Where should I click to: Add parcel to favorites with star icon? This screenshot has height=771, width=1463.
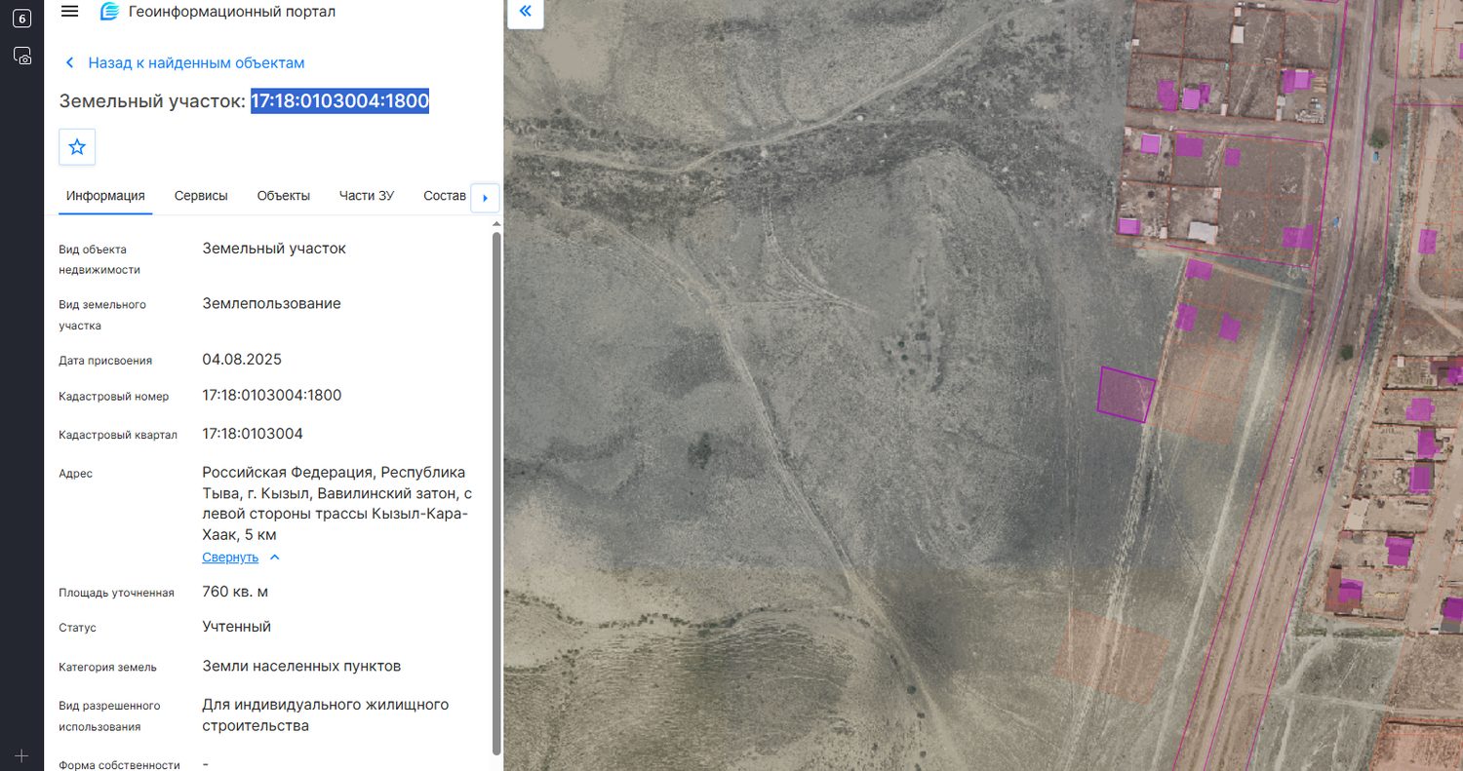click(77, 147)
